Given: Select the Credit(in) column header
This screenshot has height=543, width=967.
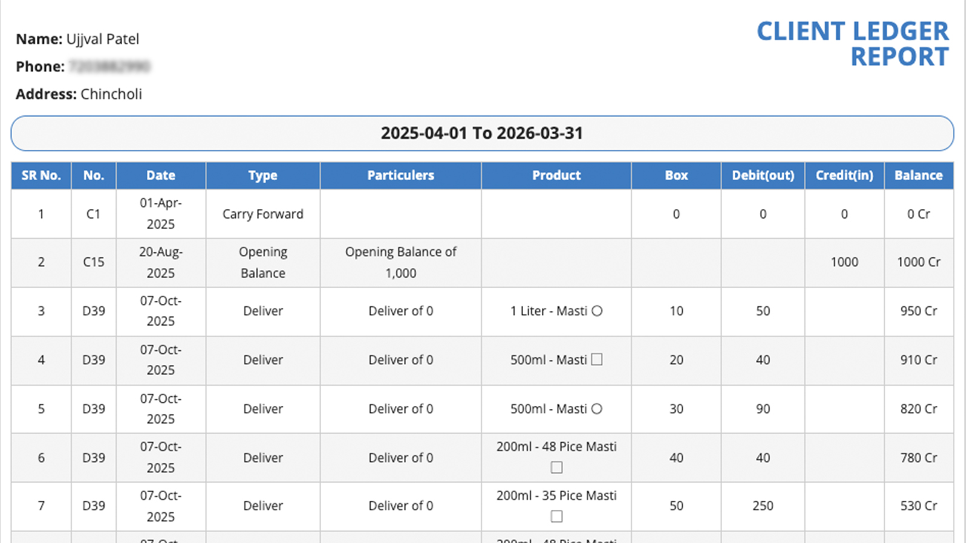Looking at the screenshot, I should pyautogui.click(x=844, y=176).
